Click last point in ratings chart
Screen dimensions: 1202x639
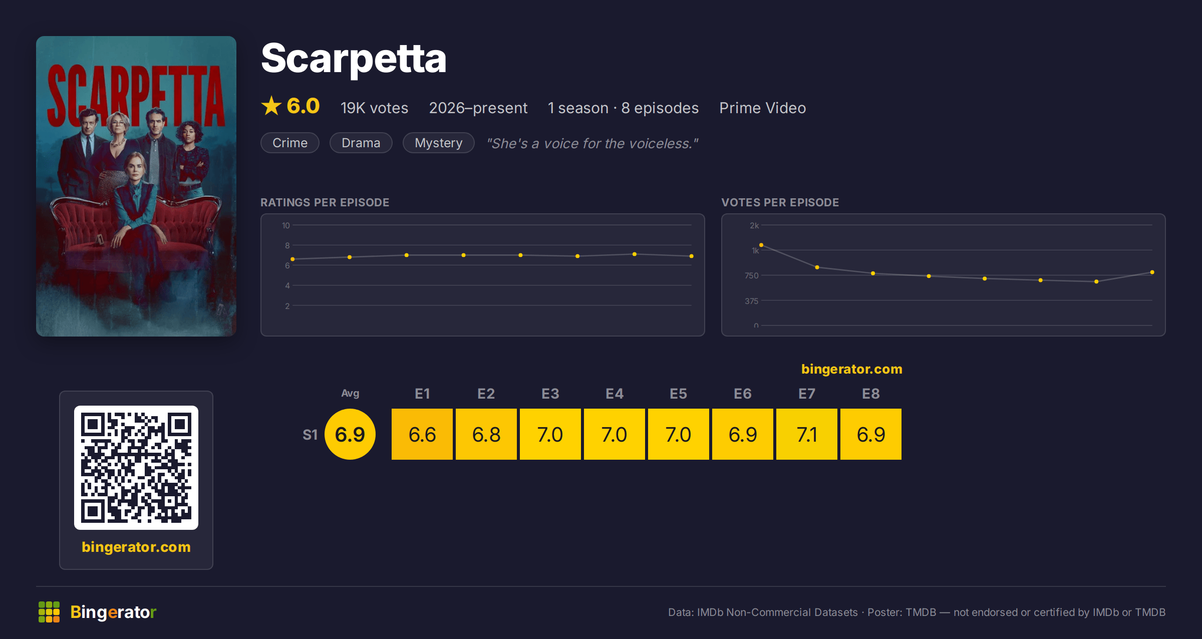pos(692,256)
